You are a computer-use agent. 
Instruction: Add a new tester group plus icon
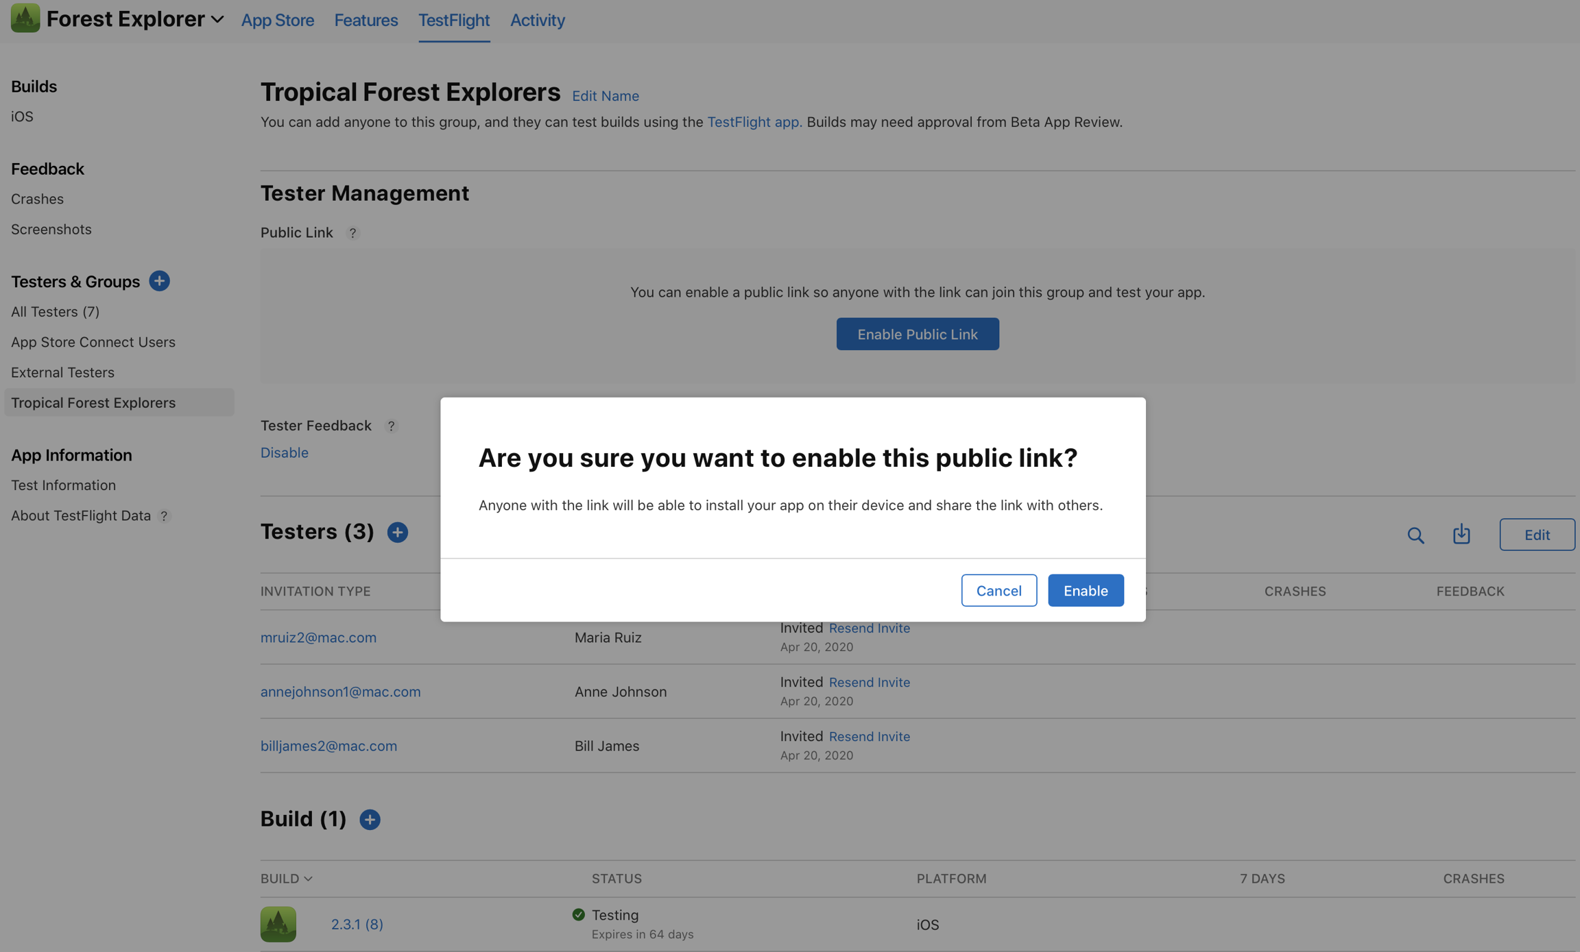(159, 281)
